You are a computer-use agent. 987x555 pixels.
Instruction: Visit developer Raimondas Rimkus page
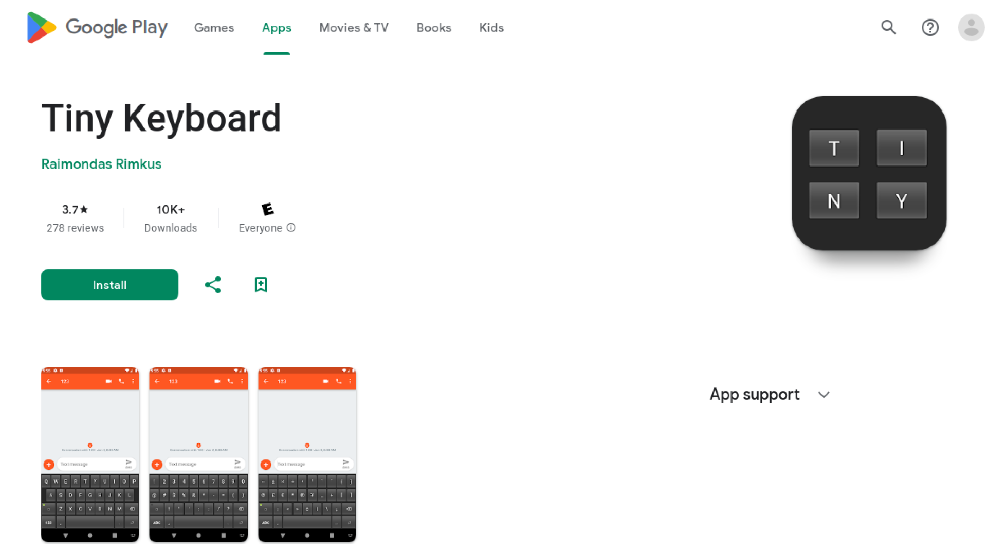(101, 164)
